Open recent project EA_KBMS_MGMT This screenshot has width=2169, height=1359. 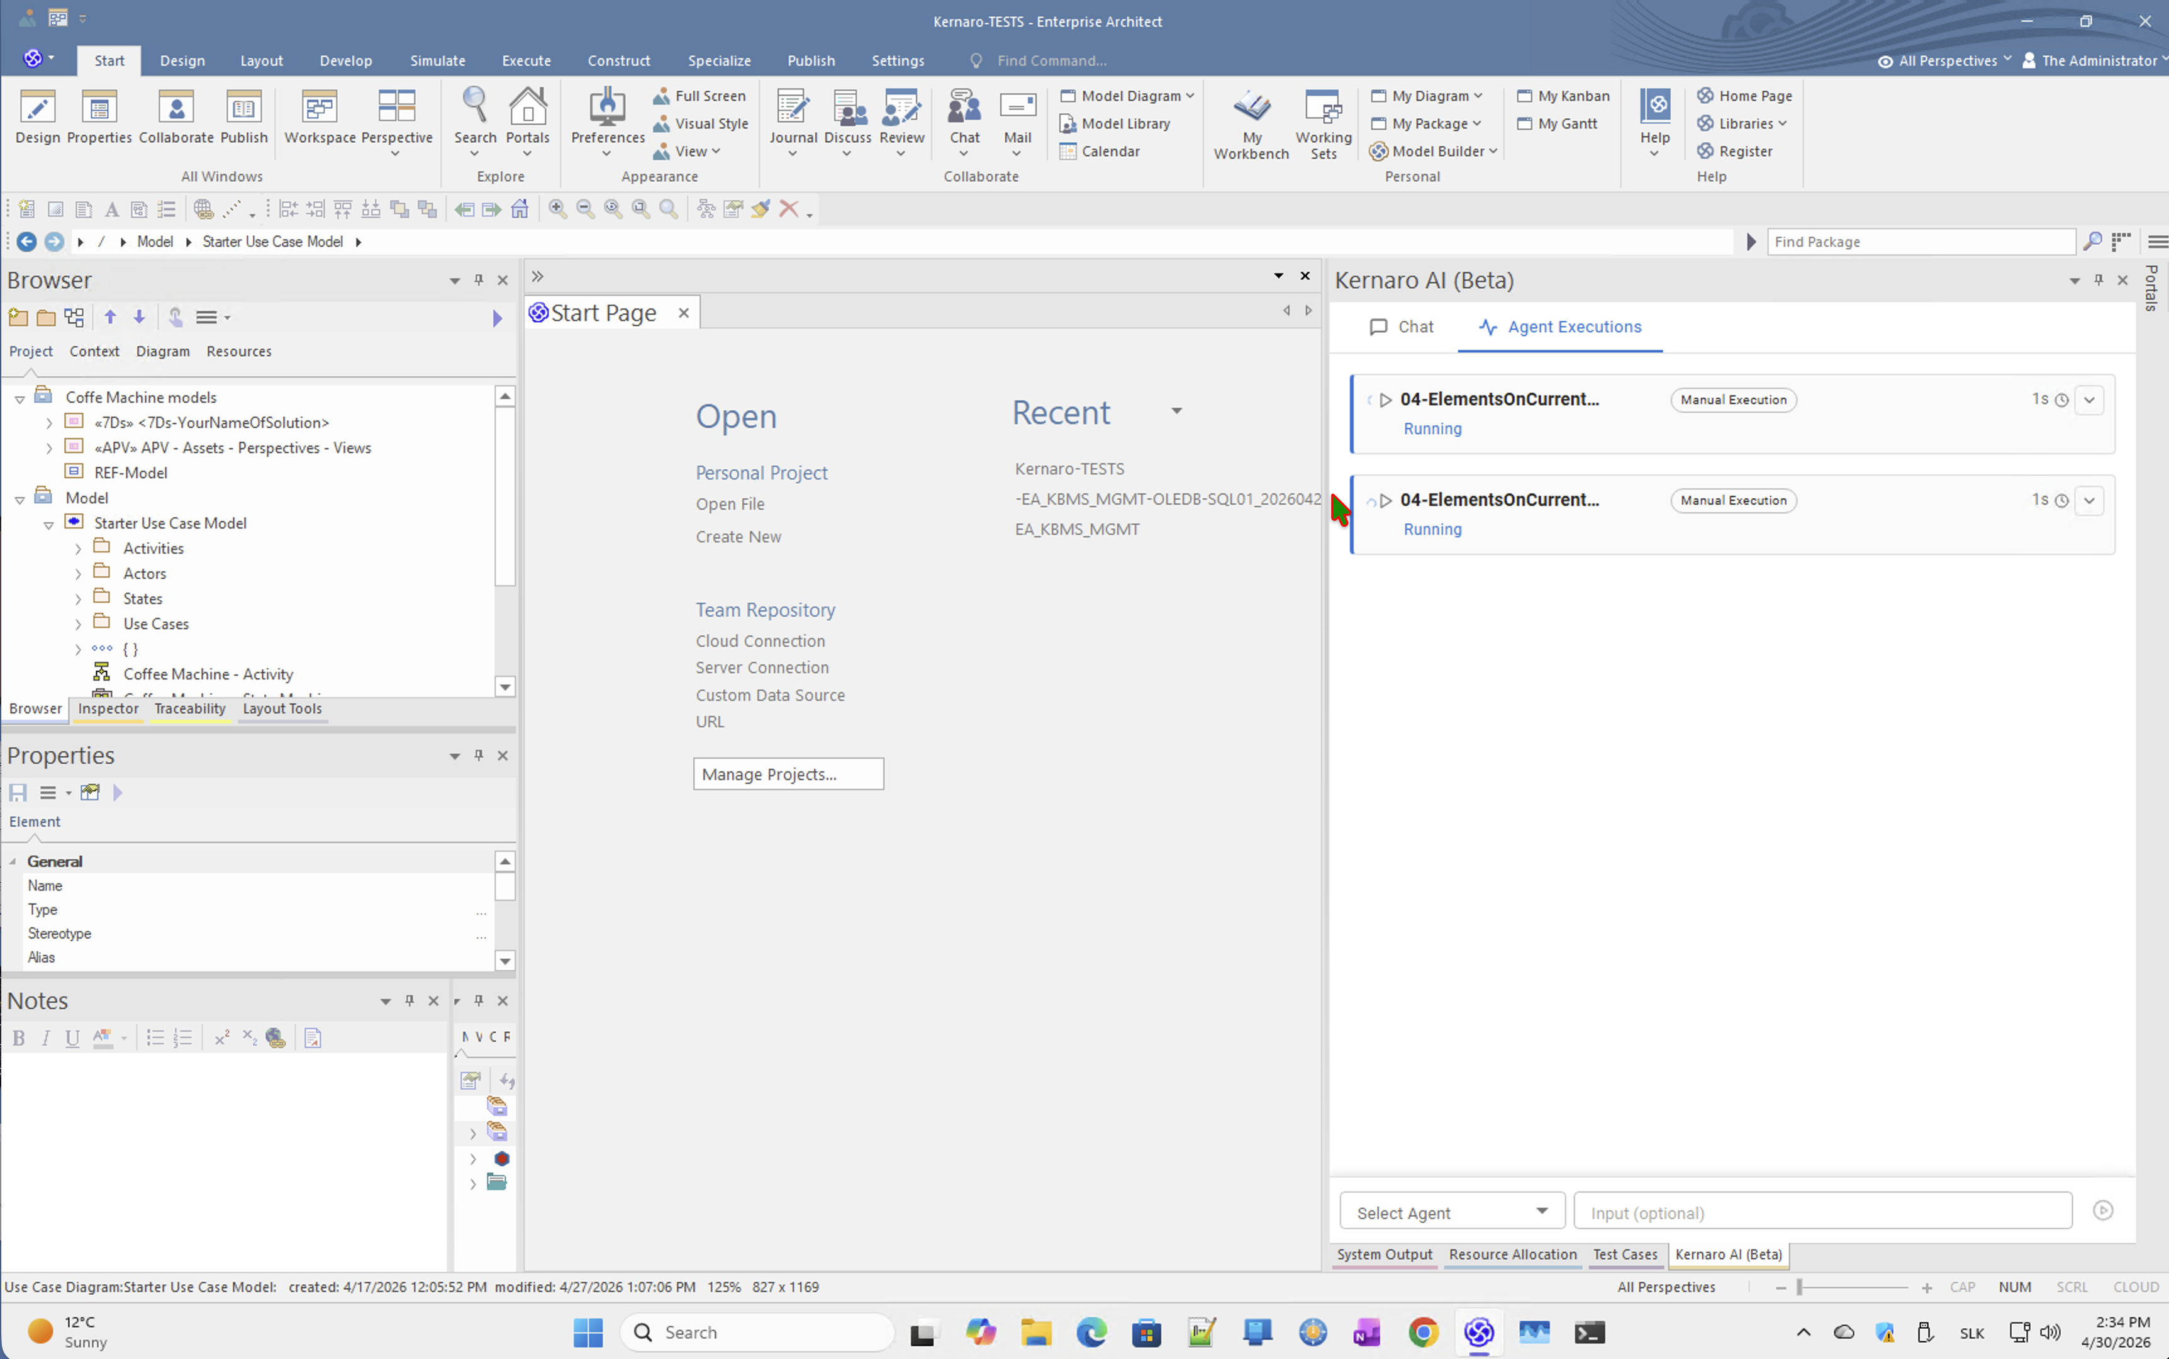click(x=1076, y=529)
